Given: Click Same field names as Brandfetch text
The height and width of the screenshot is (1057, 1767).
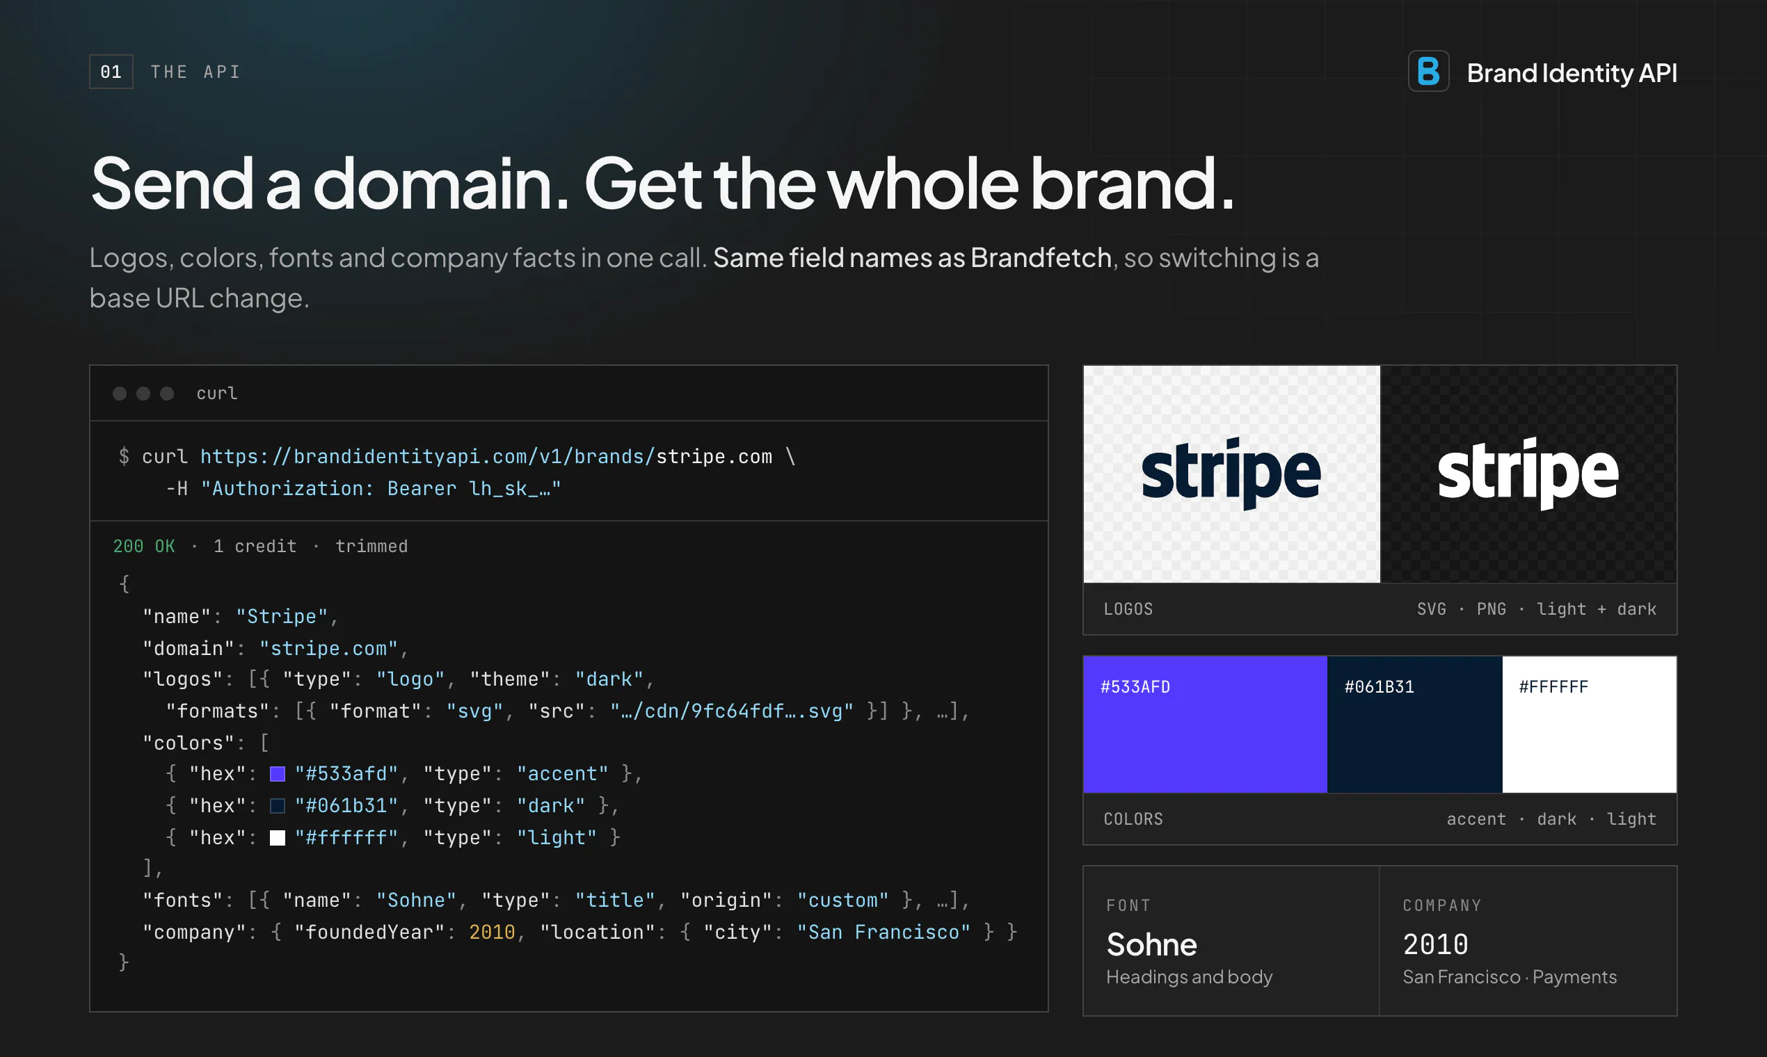Looking at the screenshot, I should (x=912, y=257).
